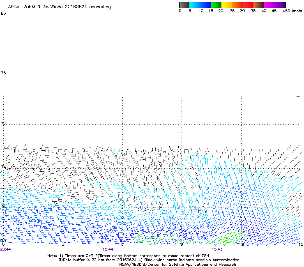
Task: Select the '35' label under the color scale
Action: point(253,11)
